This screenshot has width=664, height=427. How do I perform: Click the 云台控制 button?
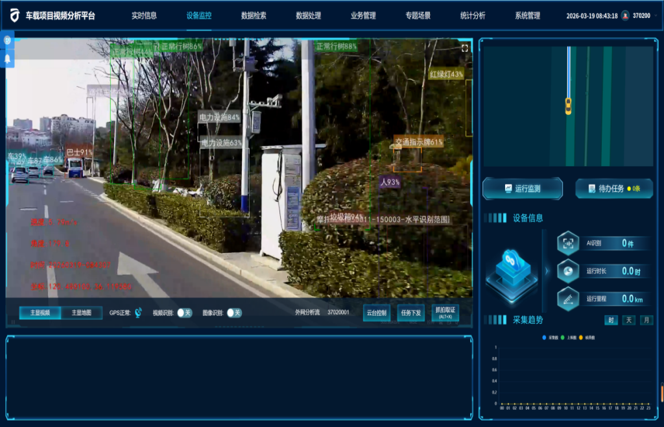click(x=377, y=313)
